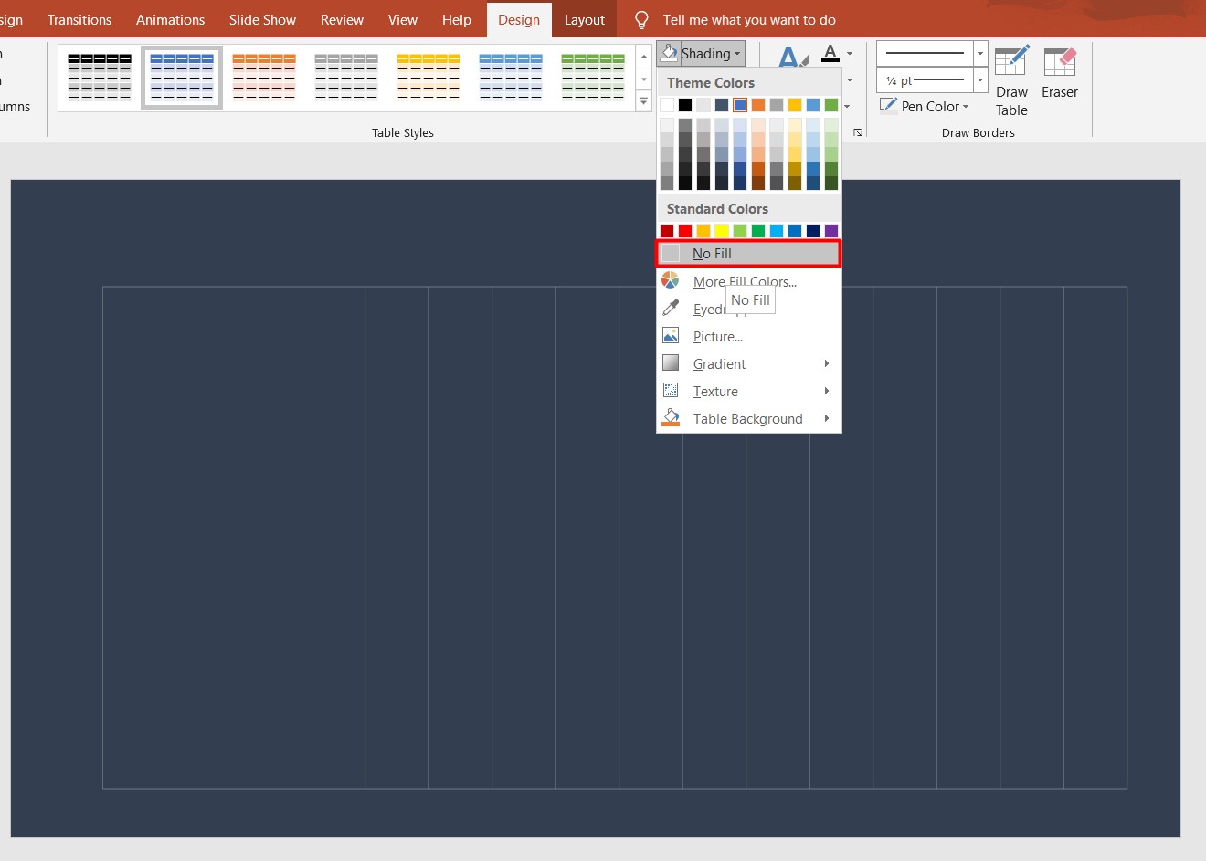Expand the Gradient submenu
Image resolution: width=1206 pixels, height=861 pixels.
(720, 363)
